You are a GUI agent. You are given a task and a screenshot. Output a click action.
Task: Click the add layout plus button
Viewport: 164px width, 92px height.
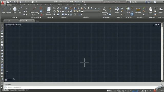click(x=27, y=90)
